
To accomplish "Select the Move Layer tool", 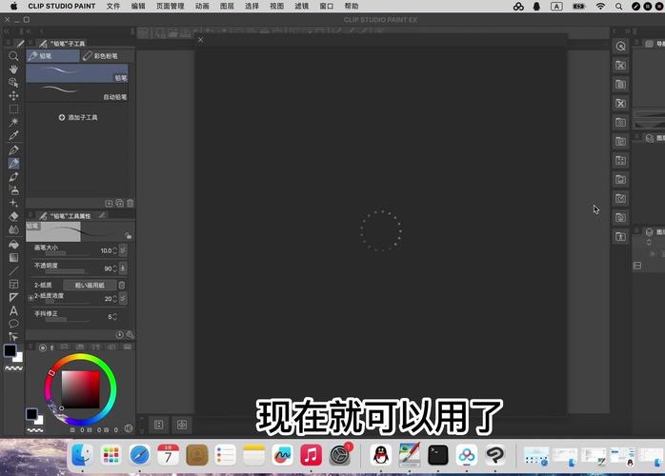I will (x=13, y=95).
